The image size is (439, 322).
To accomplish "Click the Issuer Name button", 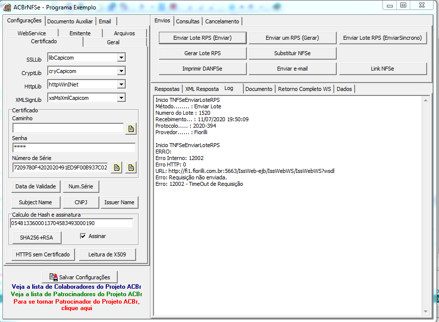I will pyautogui.click(x=119, y=202).
